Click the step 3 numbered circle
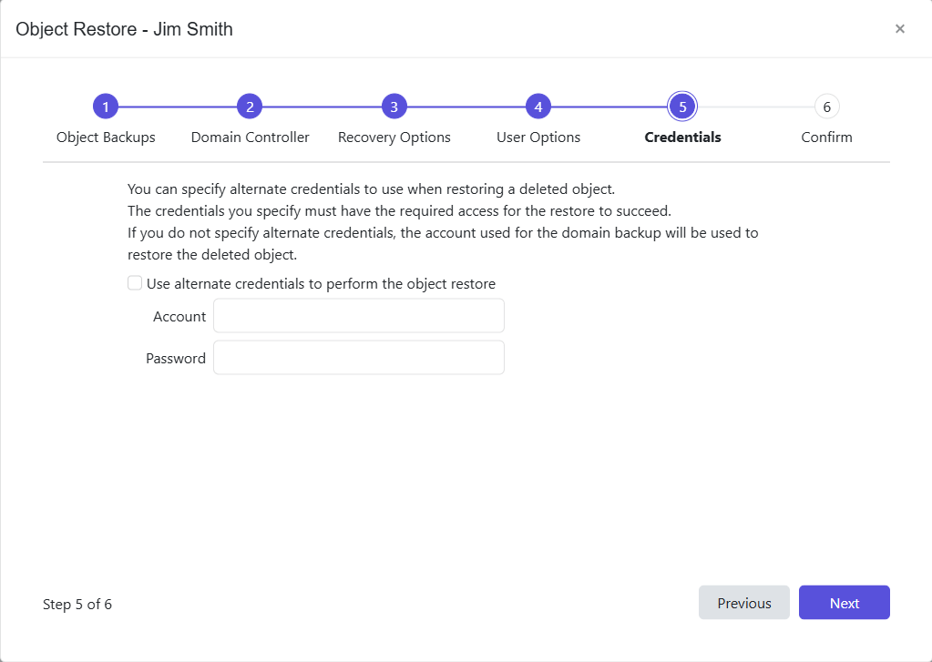The image size is (932, 662). 394,107
